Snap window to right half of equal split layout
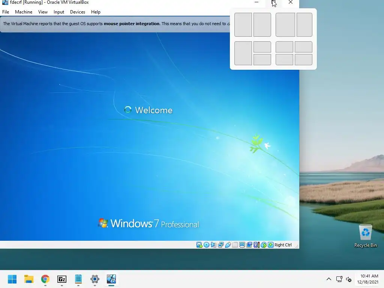Viewport: 384px width, 288px height. (262, 25)
